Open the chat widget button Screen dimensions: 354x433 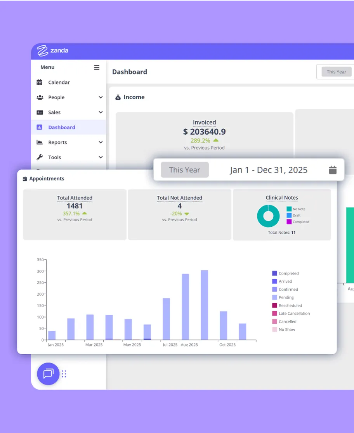tap(48, 374)
